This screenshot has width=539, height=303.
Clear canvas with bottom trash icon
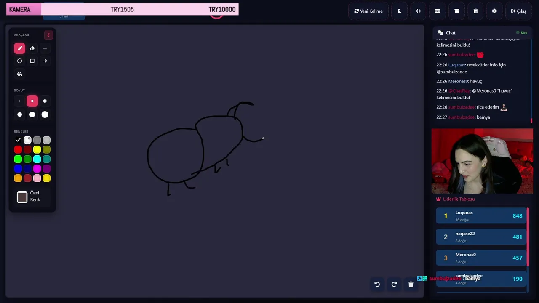point(411,284)
